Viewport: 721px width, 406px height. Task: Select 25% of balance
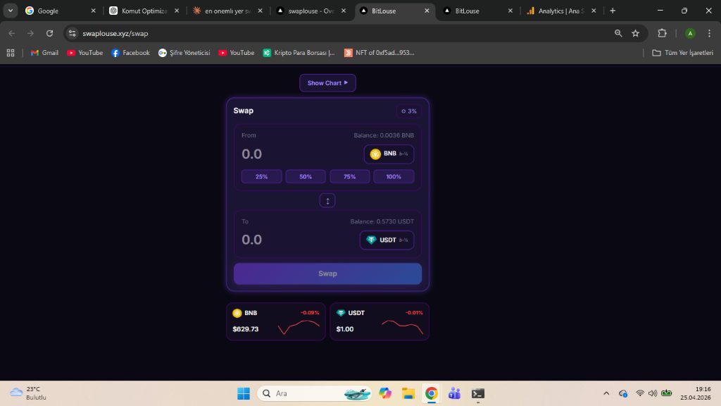[x=262, y=177]
